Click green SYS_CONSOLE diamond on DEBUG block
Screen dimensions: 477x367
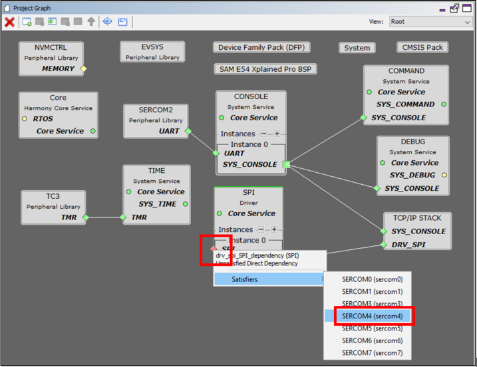click(x=377, y=189)
